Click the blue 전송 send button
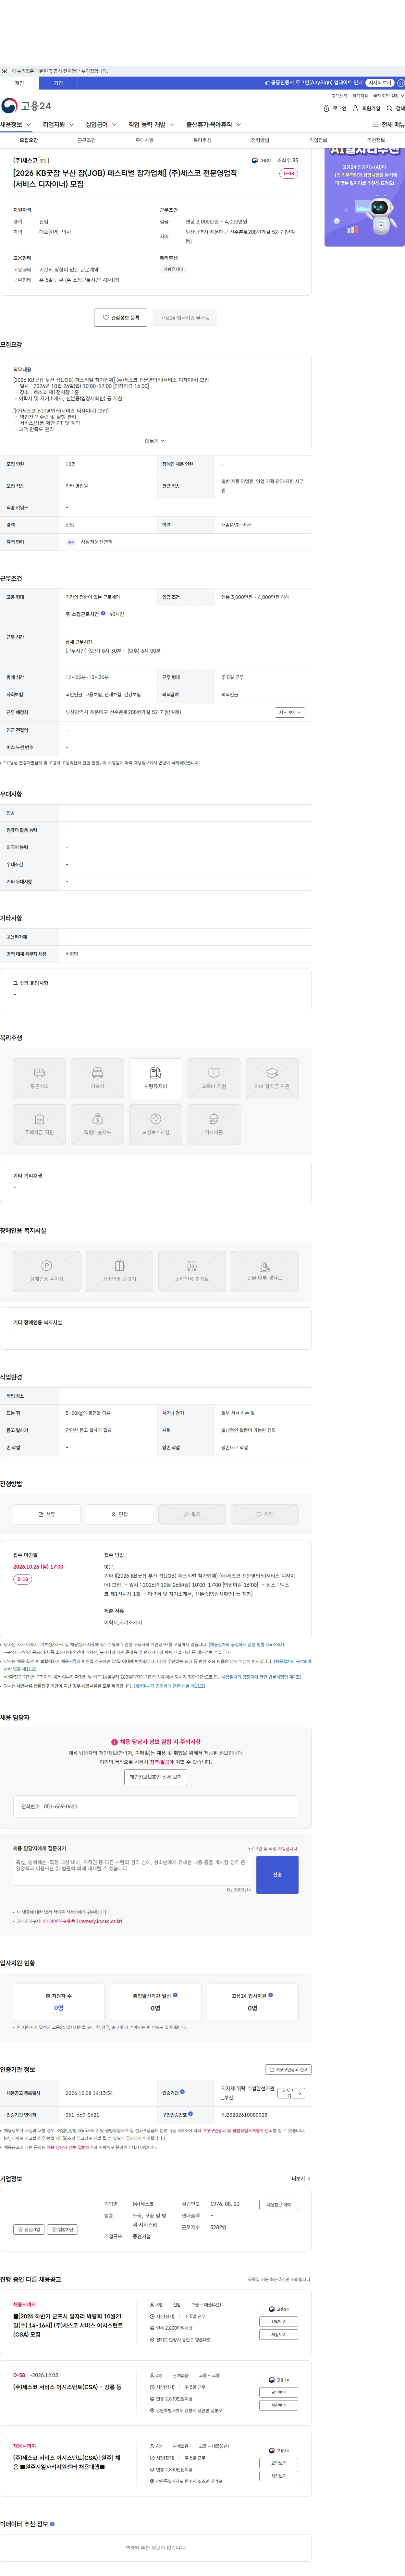 [x=277, y=1875]
